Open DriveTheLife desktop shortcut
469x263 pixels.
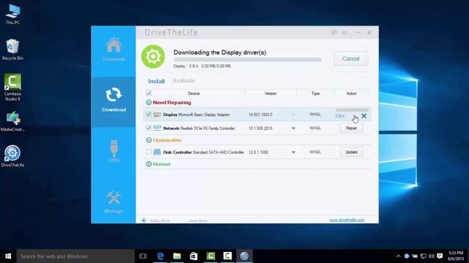[x=12, y=156]
